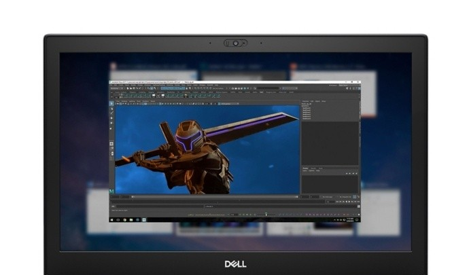Open the File menu in Maya
469x275 pixels.
(x=111, y=85)
